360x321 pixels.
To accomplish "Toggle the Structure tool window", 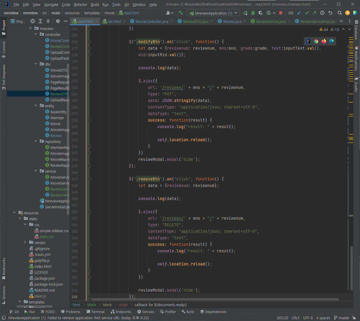I will click(4, 295).
